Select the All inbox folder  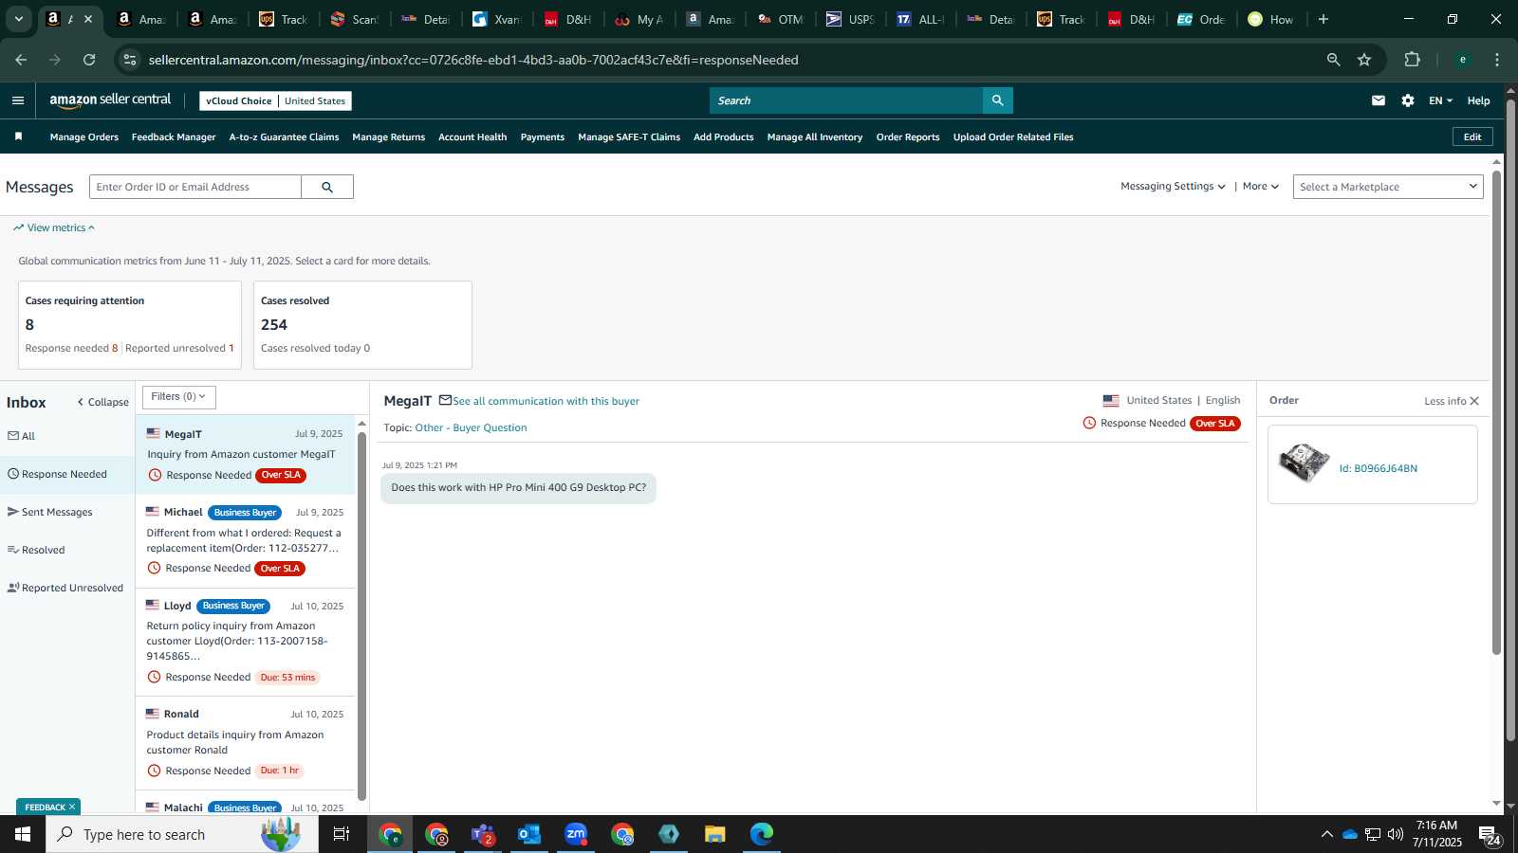click(x=22, y=436)
